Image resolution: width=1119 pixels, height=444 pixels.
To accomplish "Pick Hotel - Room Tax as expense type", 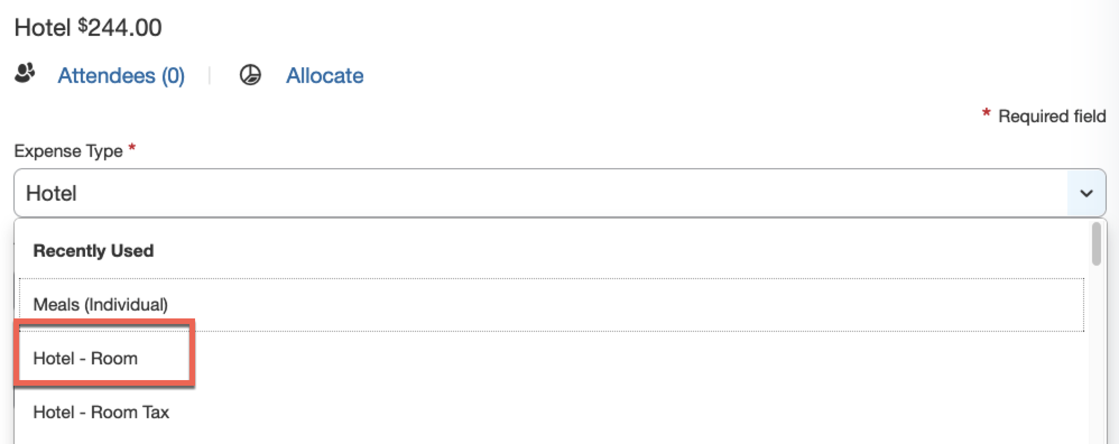I will click(102, 412).
